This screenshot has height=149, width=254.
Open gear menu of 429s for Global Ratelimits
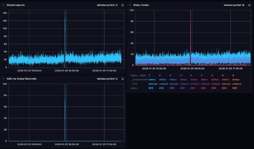click(123, 79)
